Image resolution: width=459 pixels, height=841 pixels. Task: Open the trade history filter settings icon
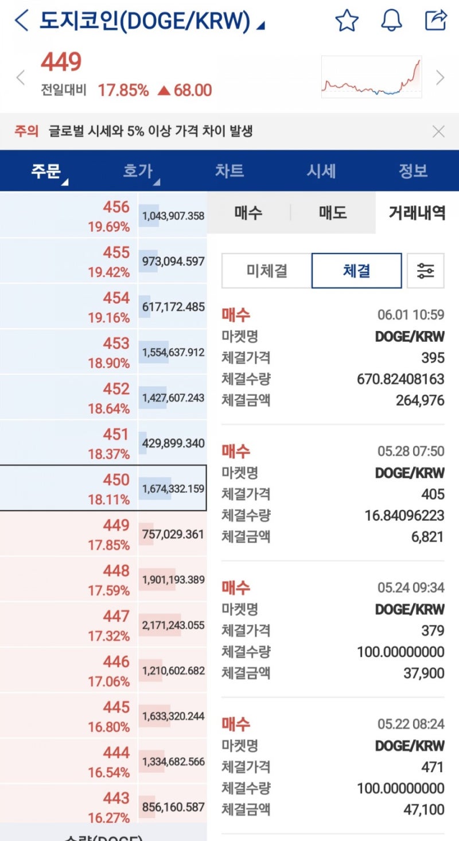click(x=425, y=270)
